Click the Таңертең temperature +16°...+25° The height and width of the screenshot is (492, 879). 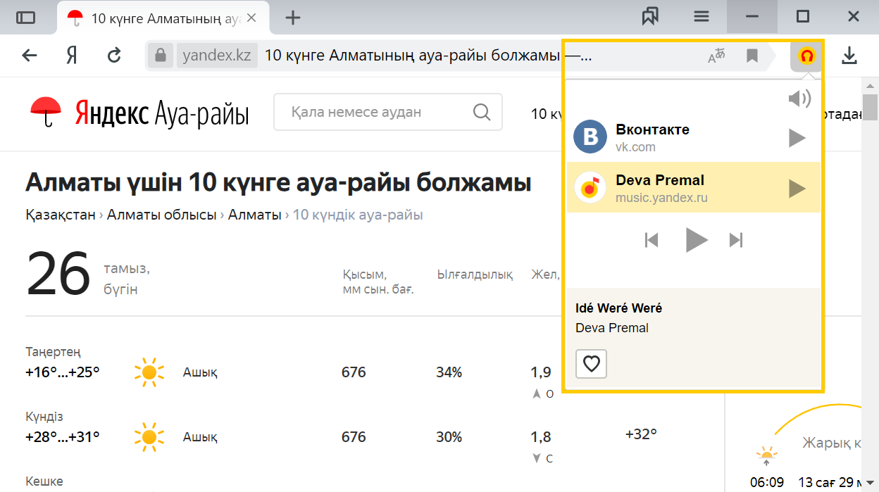pyautogui.click(x=63, y=372)
